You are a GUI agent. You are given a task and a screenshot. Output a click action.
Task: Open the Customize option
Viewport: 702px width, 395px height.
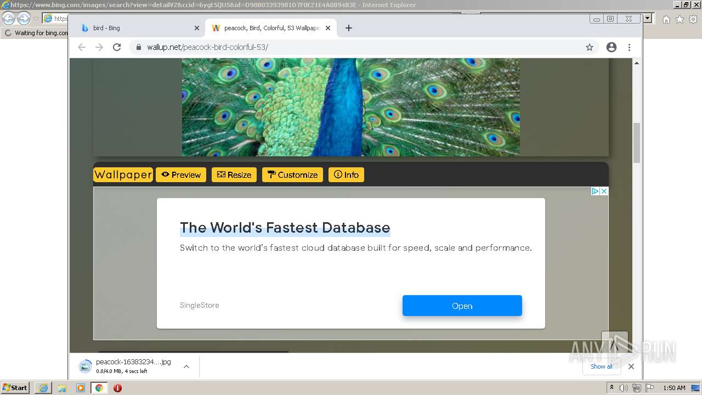[x=292, y=174]
